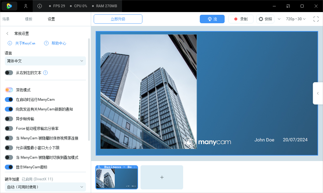The image size is (323, 193).
Task: Toggle 深色模式 switch
Action: coord(9,90)
